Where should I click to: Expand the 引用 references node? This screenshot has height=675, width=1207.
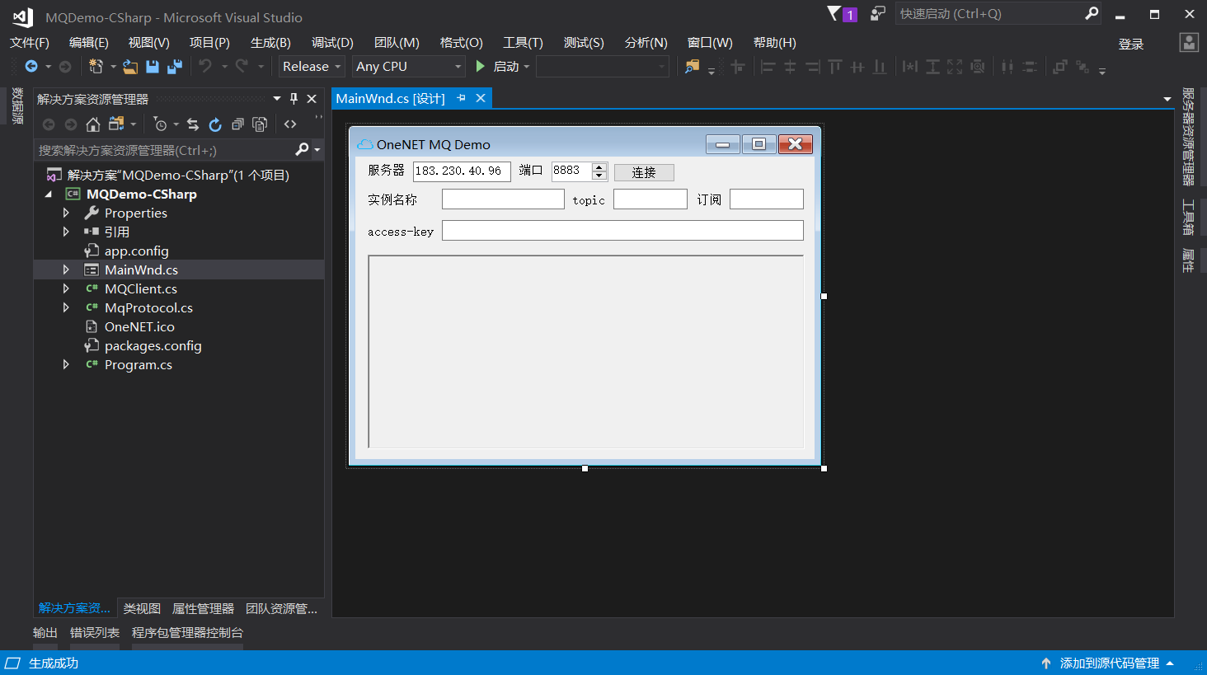66,232
